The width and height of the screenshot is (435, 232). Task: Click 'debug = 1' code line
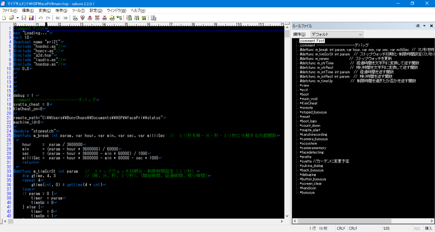24,95
